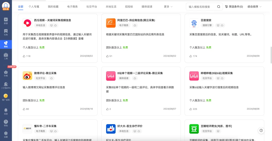Click date 2024/08/16 on 微博评论 card
The image size is (272, 141).
click(x=86, y=109)
